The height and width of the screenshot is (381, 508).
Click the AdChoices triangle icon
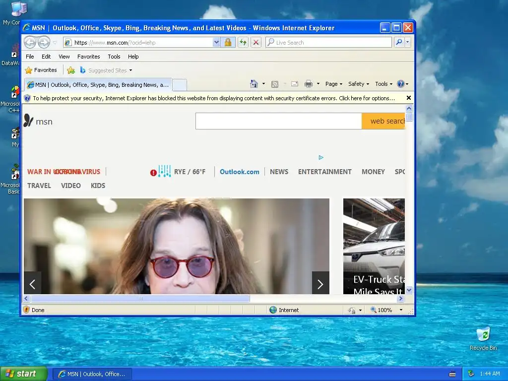pos(321,157)
